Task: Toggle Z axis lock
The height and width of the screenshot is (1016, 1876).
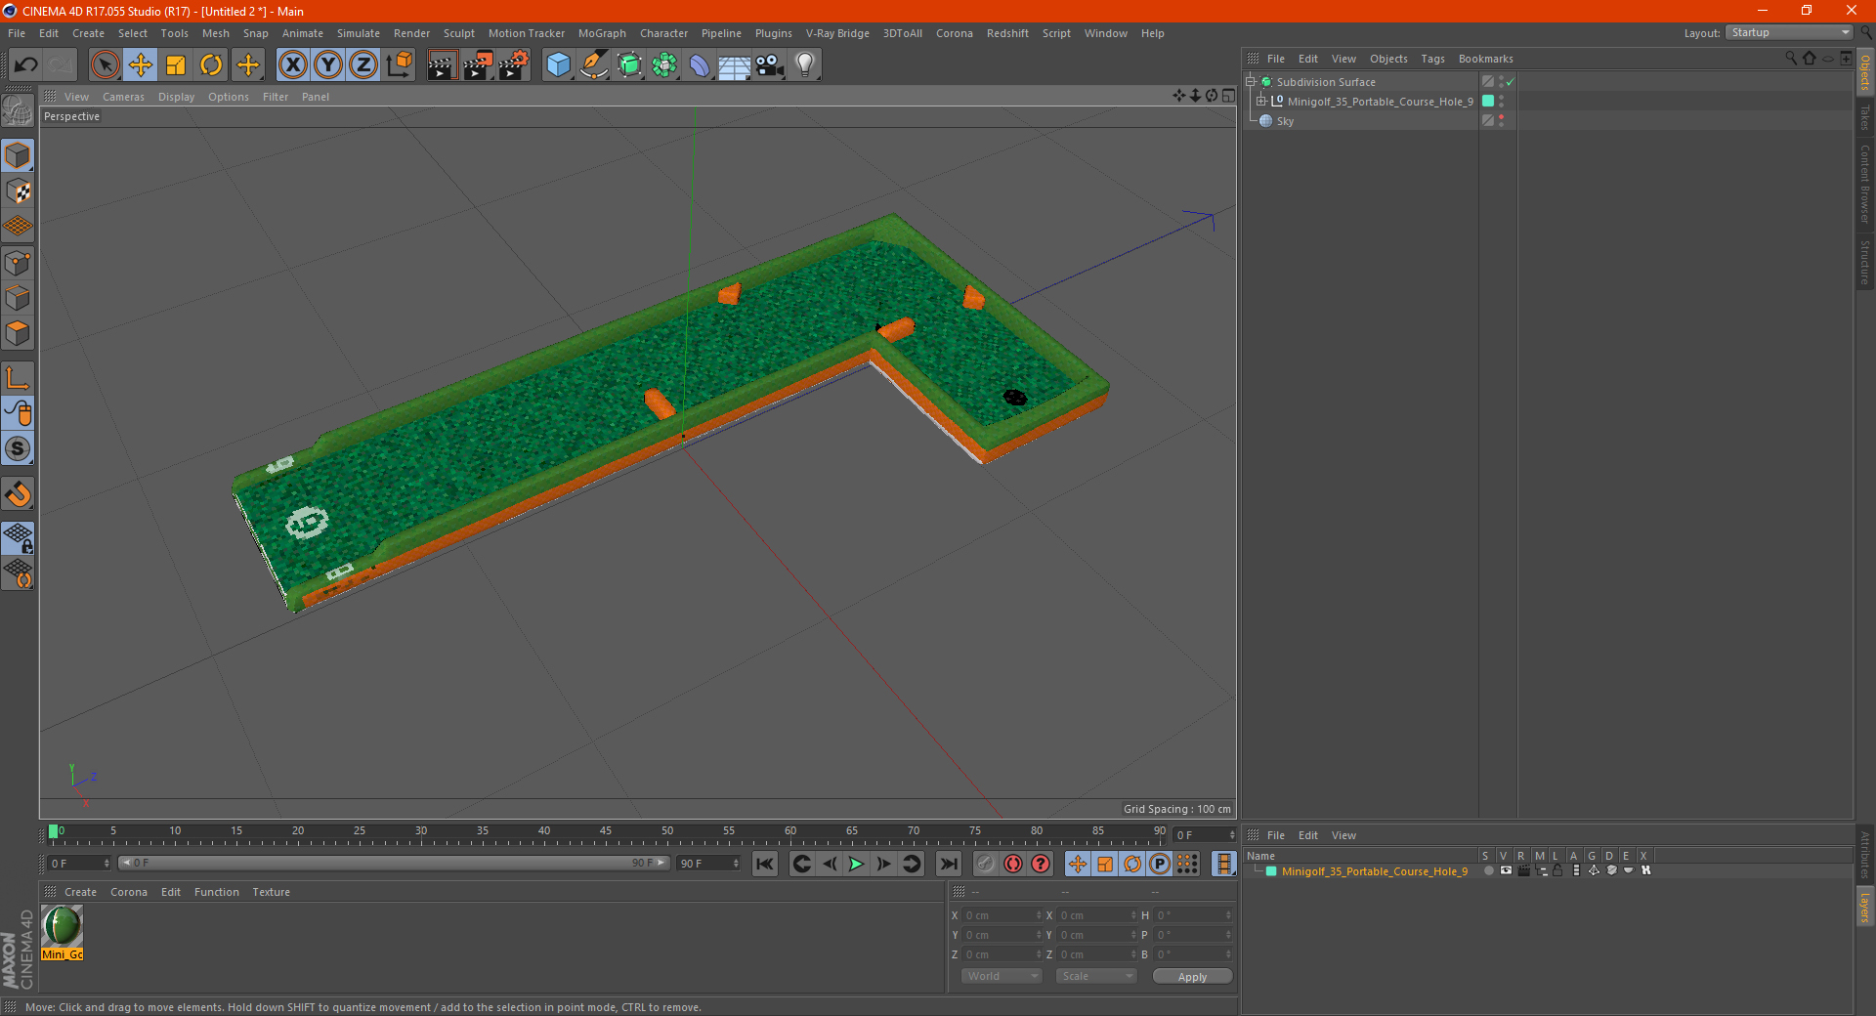Action: 363,65
